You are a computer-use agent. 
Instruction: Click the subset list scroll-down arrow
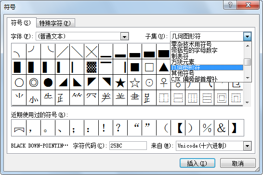[x=248, y=78]
